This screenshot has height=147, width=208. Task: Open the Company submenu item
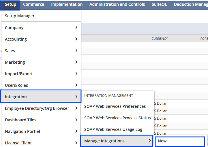tap(41, 28)
